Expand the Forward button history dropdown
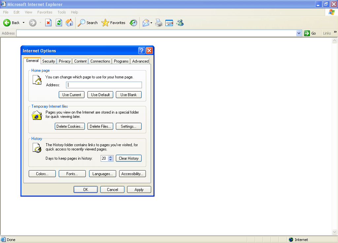 coord(40,23)
